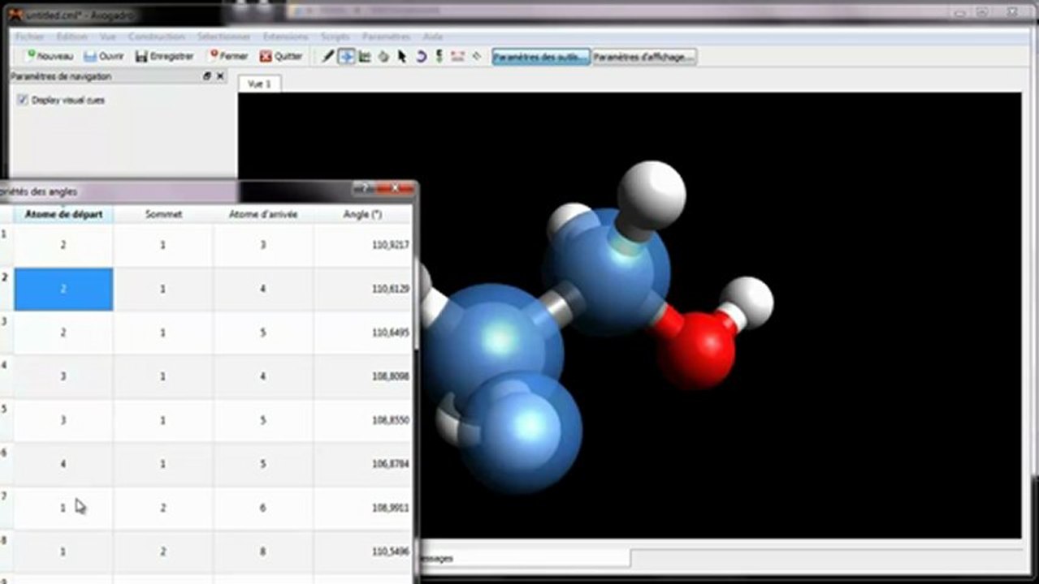
Task: Toggle Display visual cues checkbox
Action: click(x=23, y=101)
